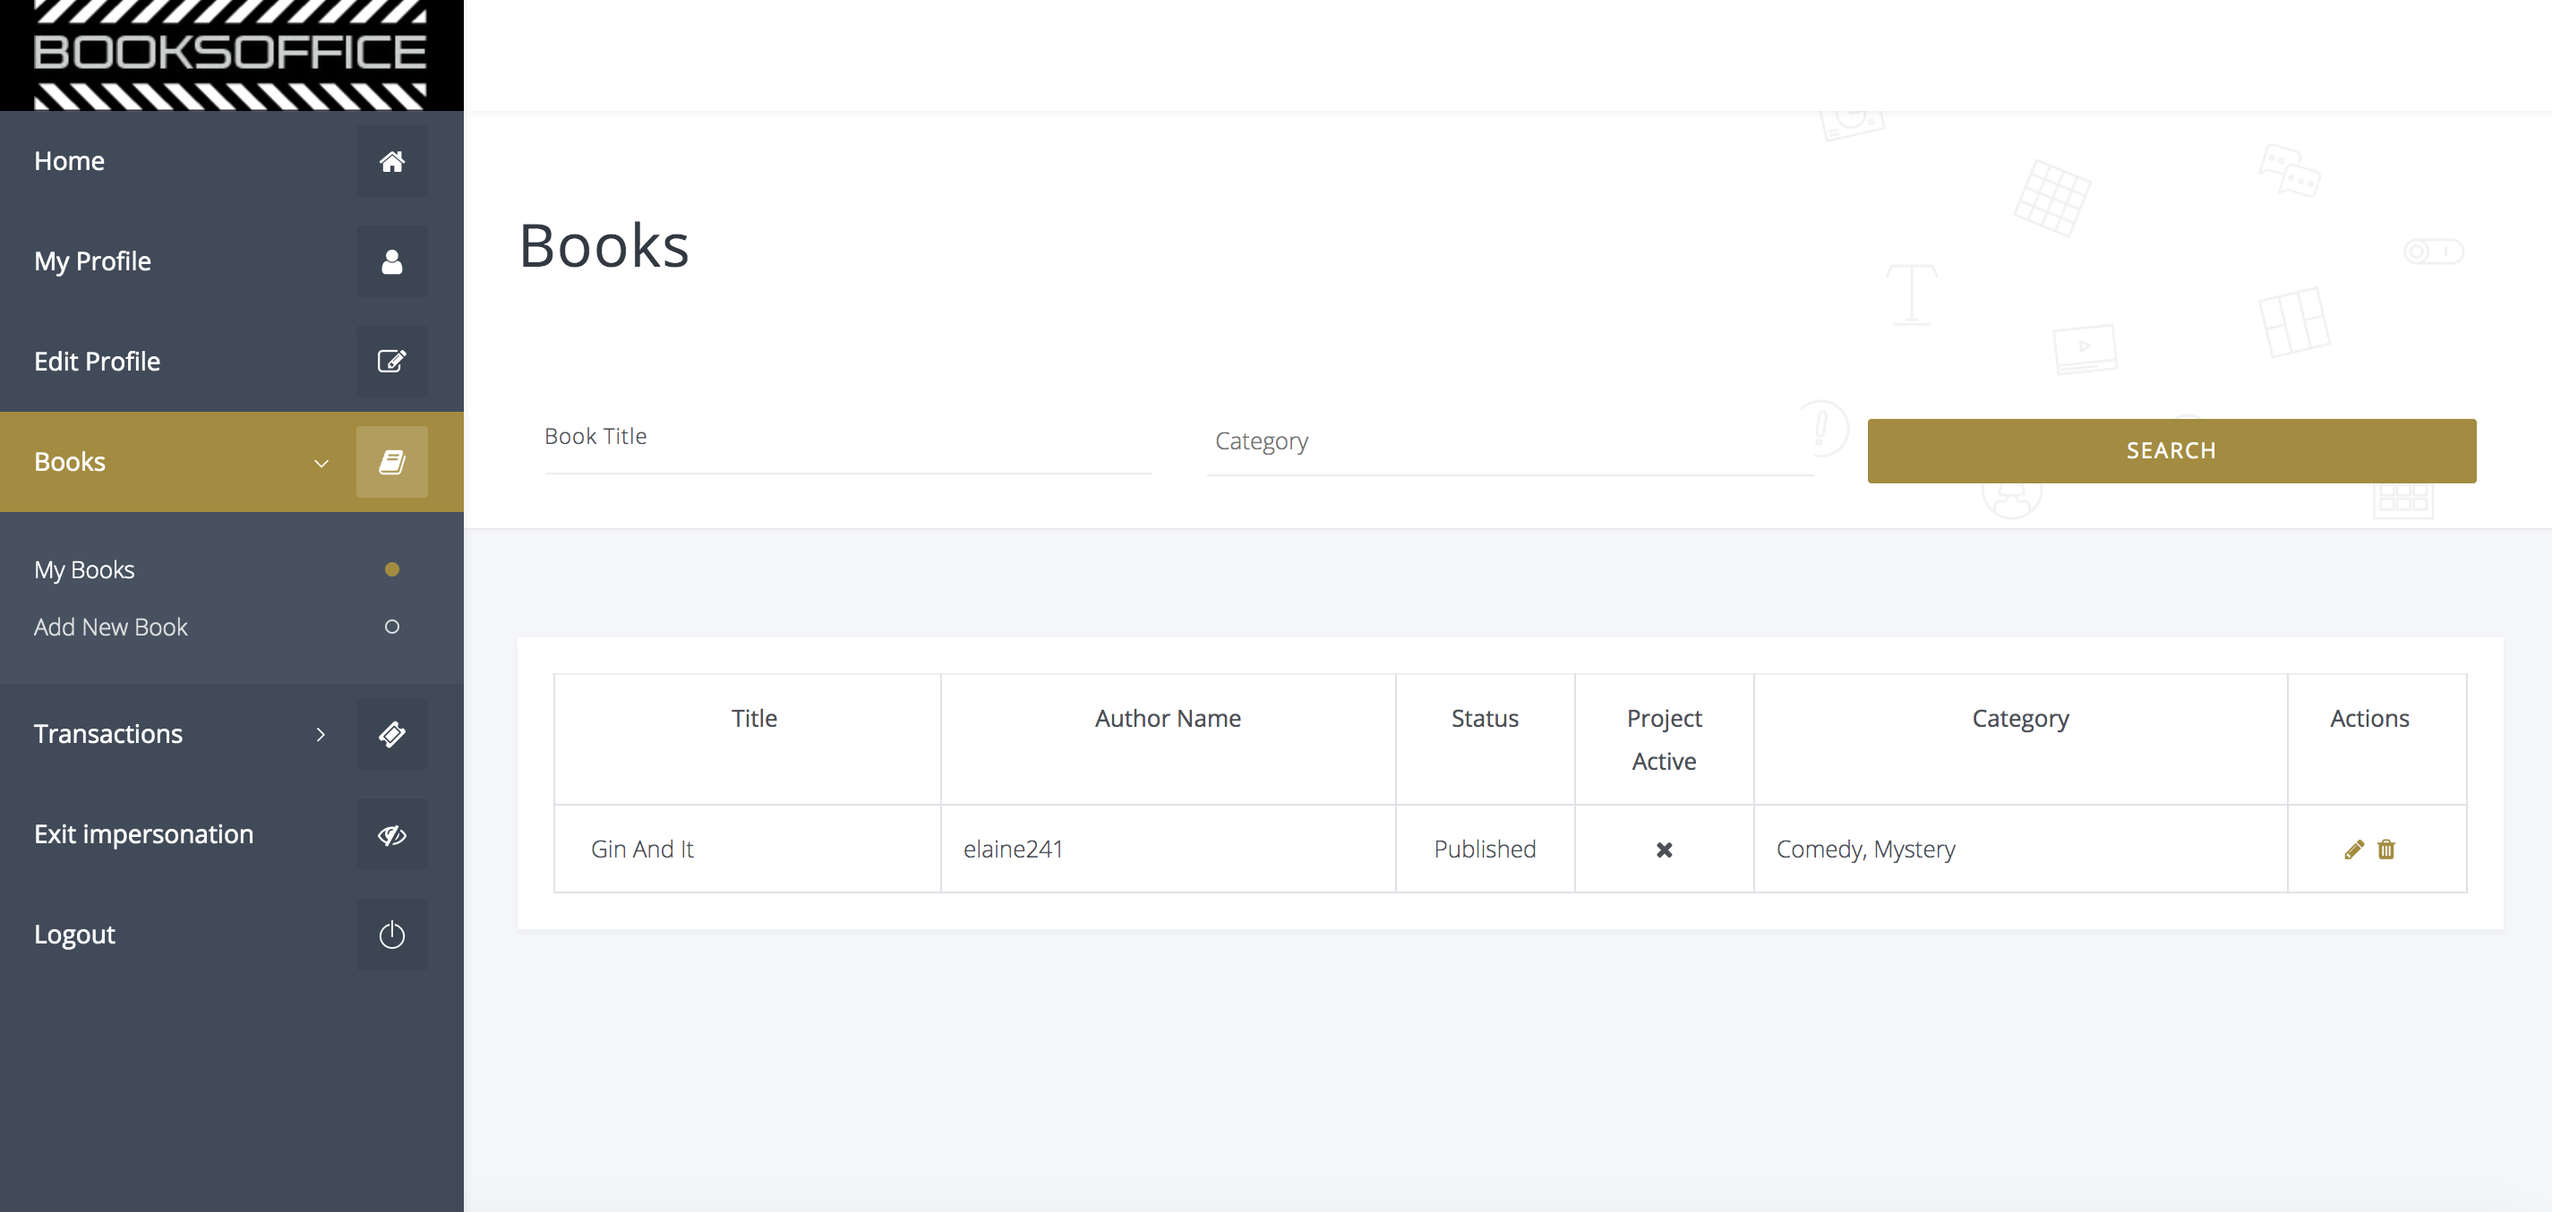Viewport: 2552px width, 1212px height.
Task: Expand the Transactions submenu arrow
Action: tap(320, 735)
